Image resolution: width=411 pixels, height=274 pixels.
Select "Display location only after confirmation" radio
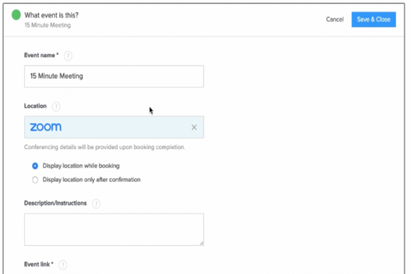pos(35,180)
